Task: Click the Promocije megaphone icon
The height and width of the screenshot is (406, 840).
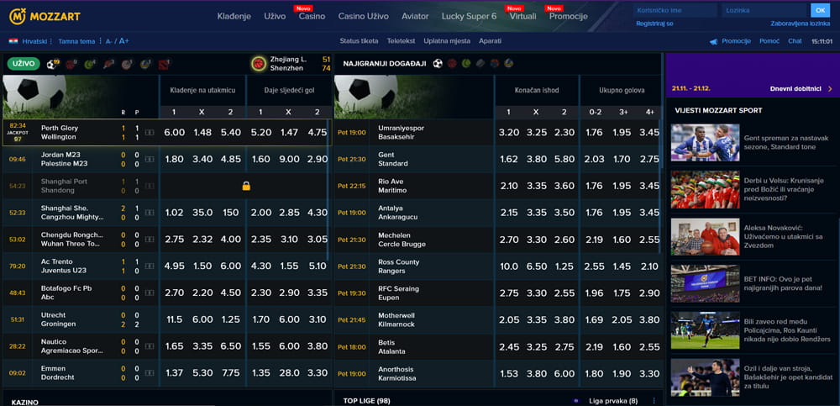Action: click(x=713, y=41)
